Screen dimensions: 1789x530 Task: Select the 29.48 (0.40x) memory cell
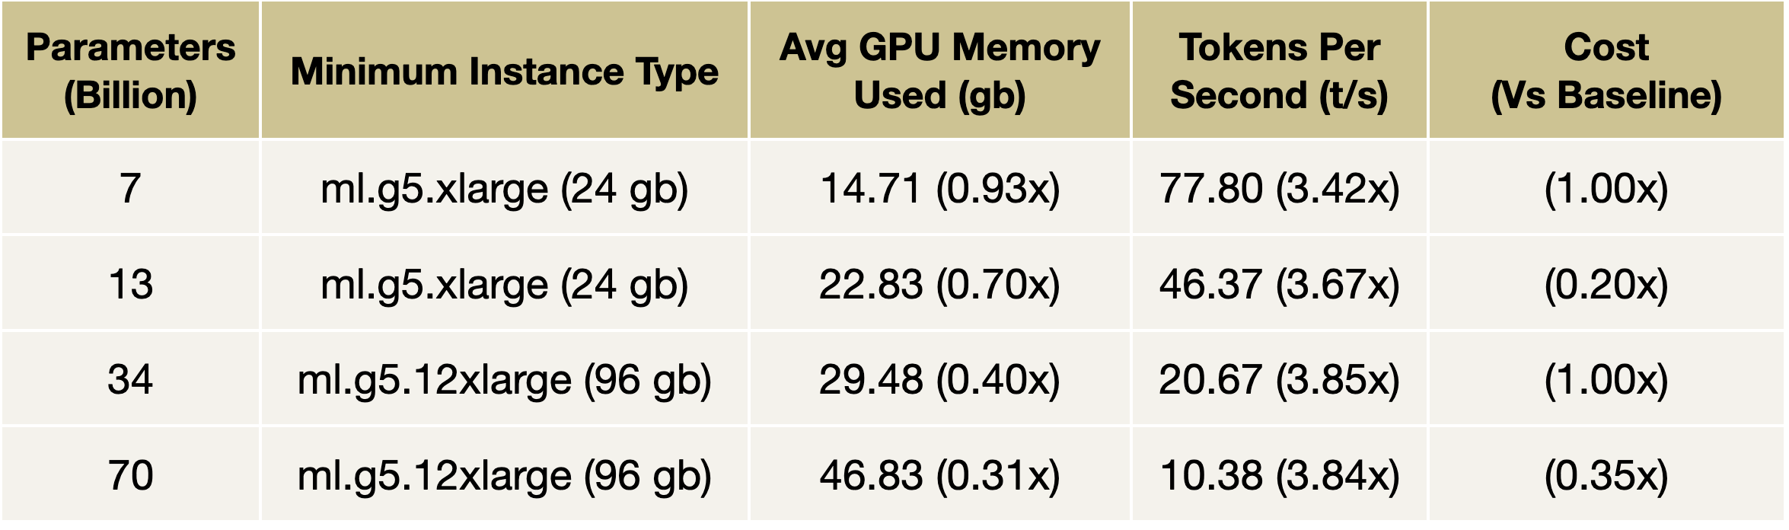[939, 379]
